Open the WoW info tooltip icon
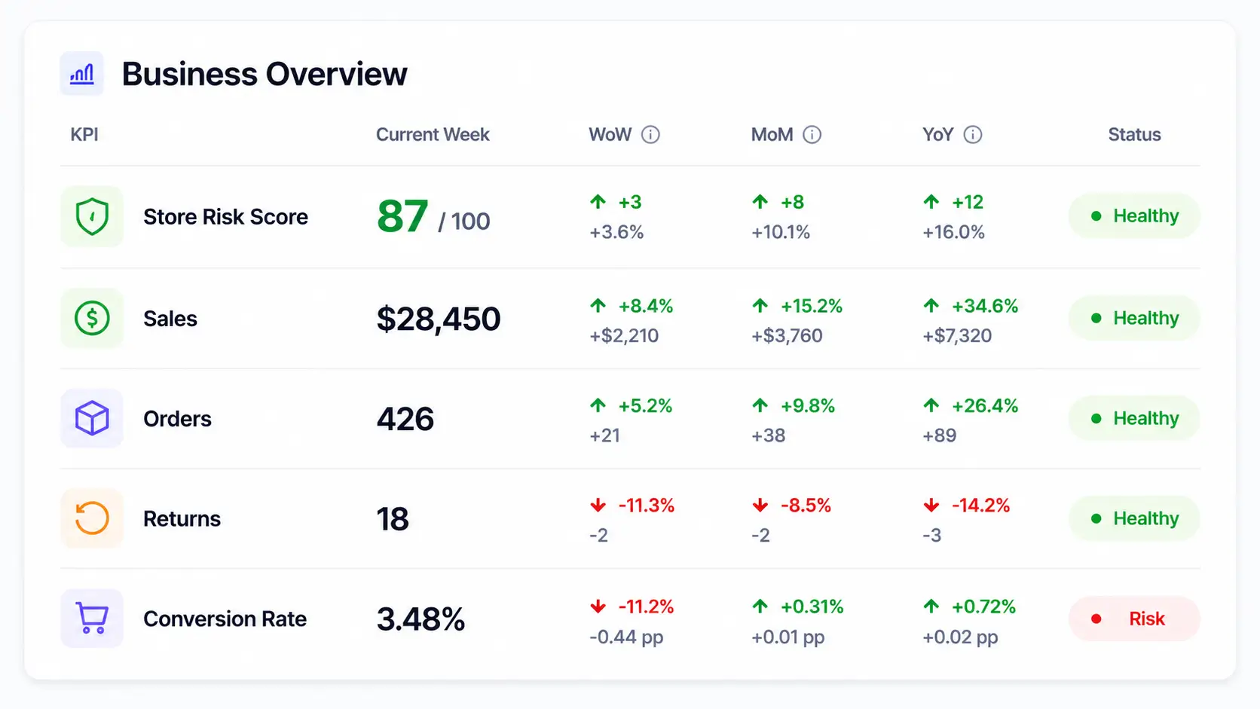The image size is (1260, 709). click(x=650, y=135)
